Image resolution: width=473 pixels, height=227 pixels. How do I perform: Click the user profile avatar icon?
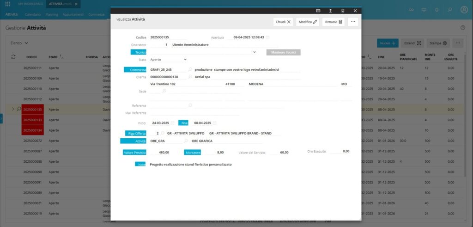pyautogui.click(x=464, y=10)
